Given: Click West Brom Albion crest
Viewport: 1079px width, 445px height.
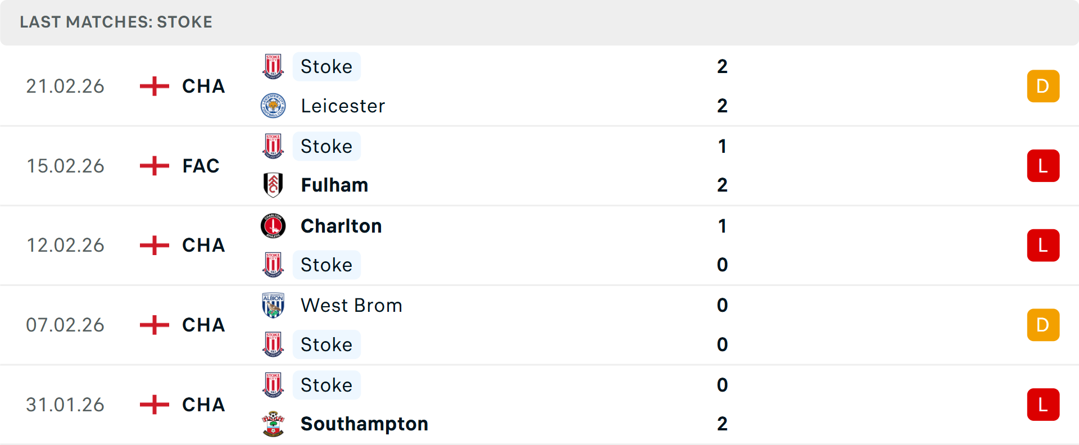Looking at the screenshot, I should (273, 306).
